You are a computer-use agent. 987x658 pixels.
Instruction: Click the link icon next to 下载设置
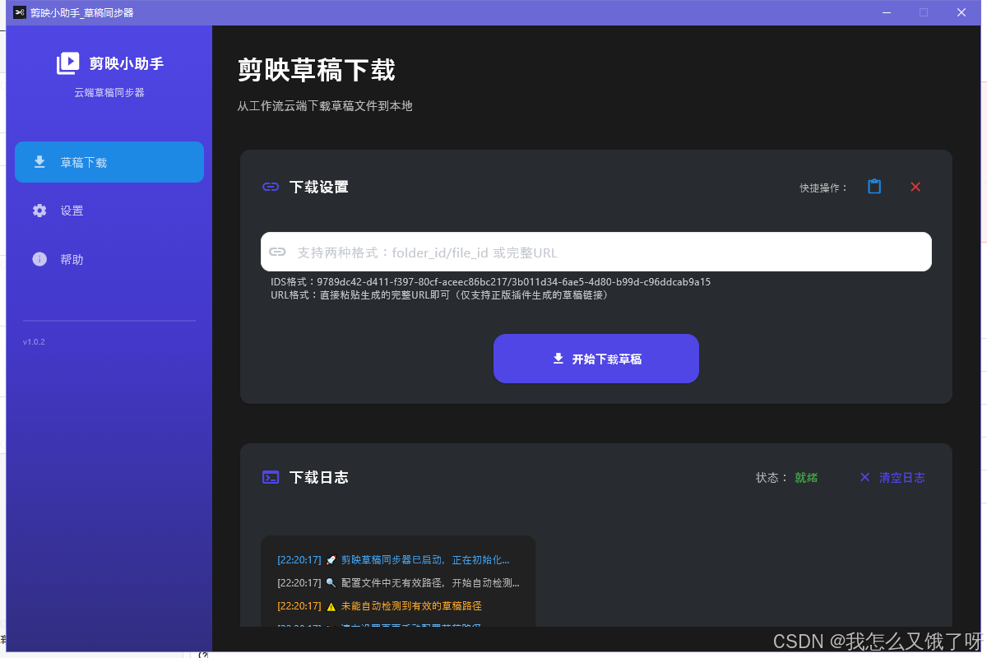[271, 187]
